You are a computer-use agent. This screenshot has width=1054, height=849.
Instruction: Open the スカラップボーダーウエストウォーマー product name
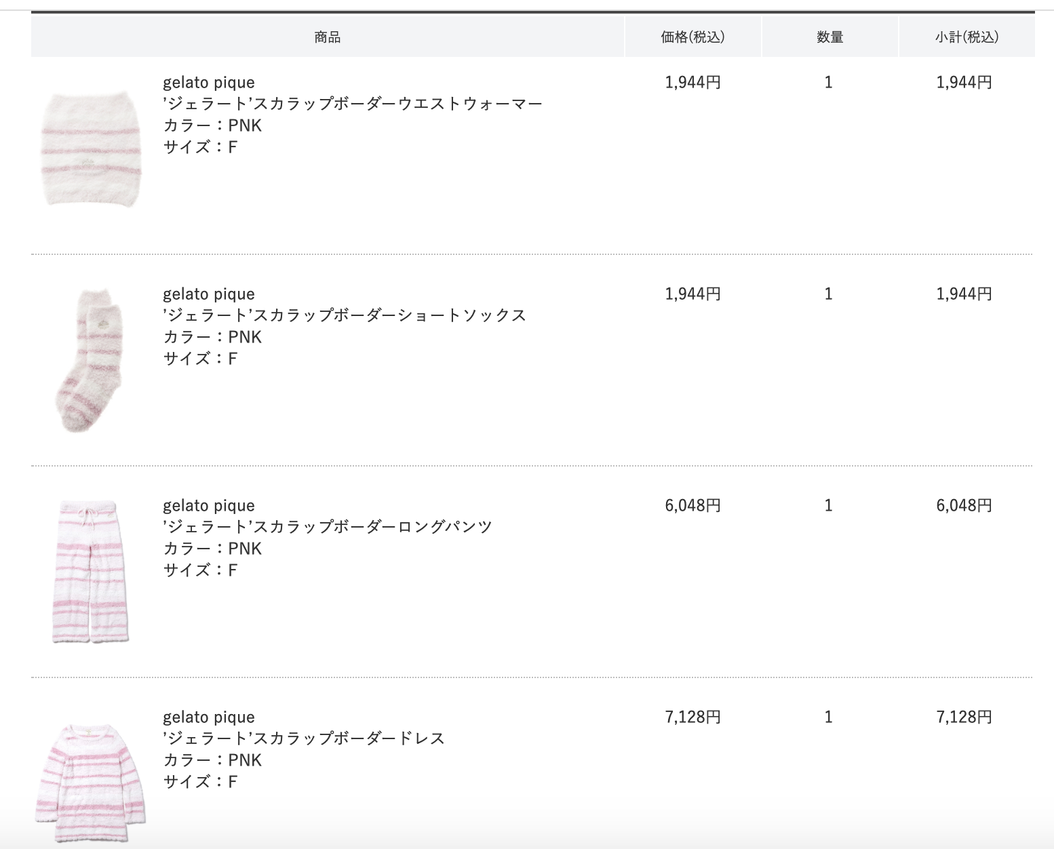click(353, 104)
